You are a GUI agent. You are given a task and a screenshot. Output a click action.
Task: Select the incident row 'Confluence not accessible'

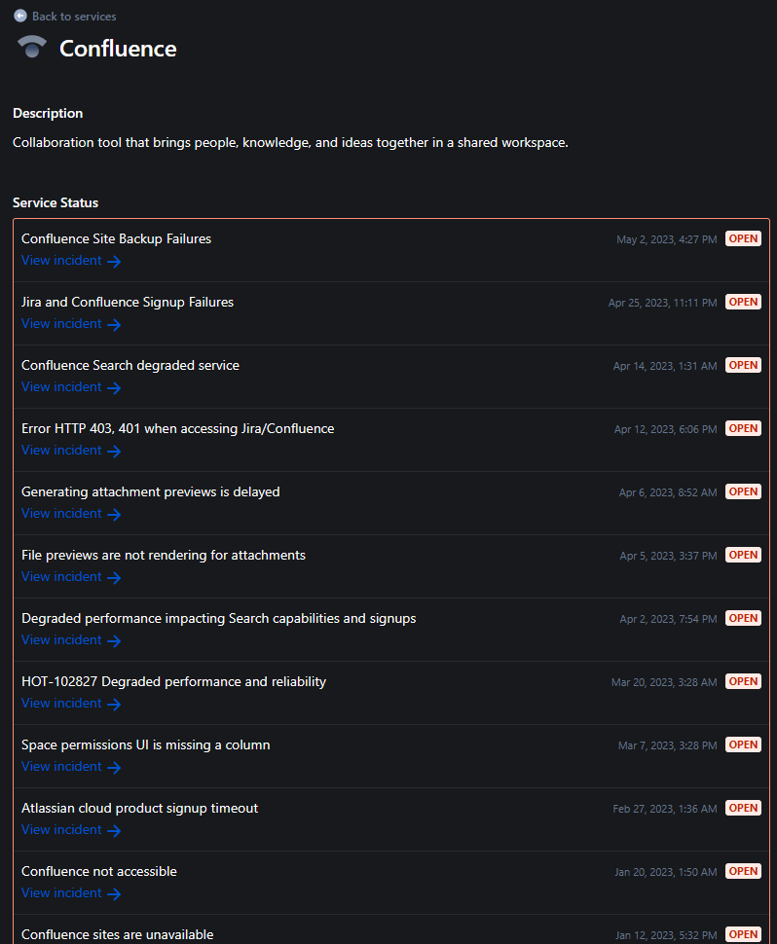(x=98, y=871)
